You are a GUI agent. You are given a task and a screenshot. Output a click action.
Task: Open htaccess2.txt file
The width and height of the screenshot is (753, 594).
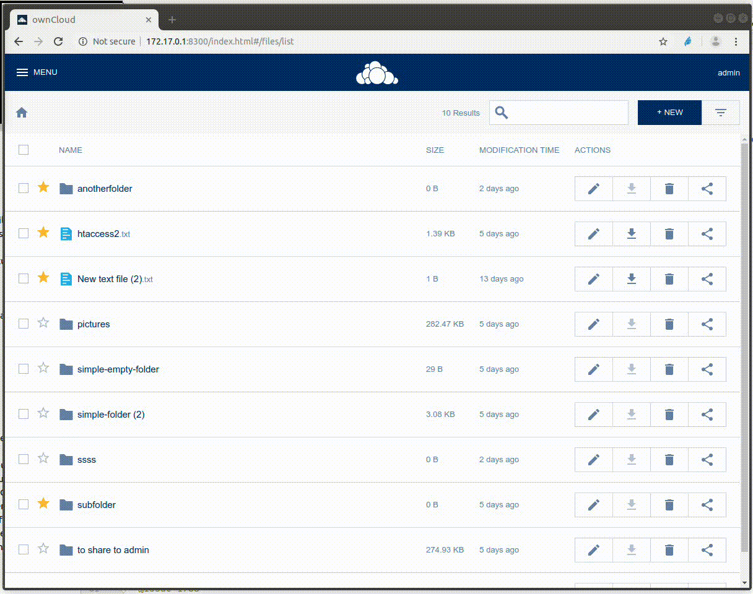[103, 234]
